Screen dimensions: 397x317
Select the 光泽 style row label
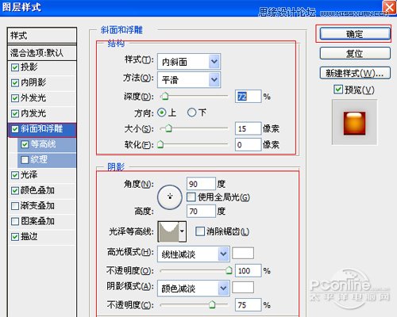(x=29, y=174)
